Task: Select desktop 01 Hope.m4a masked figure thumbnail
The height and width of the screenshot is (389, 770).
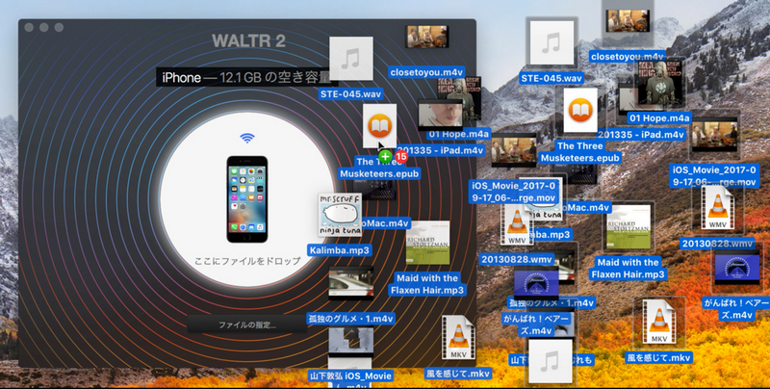Action: [x=659, y=84]
